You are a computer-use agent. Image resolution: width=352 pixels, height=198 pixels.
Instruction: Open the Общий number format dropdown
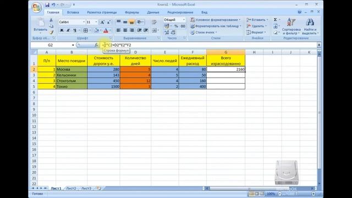(x=184, y=20)
